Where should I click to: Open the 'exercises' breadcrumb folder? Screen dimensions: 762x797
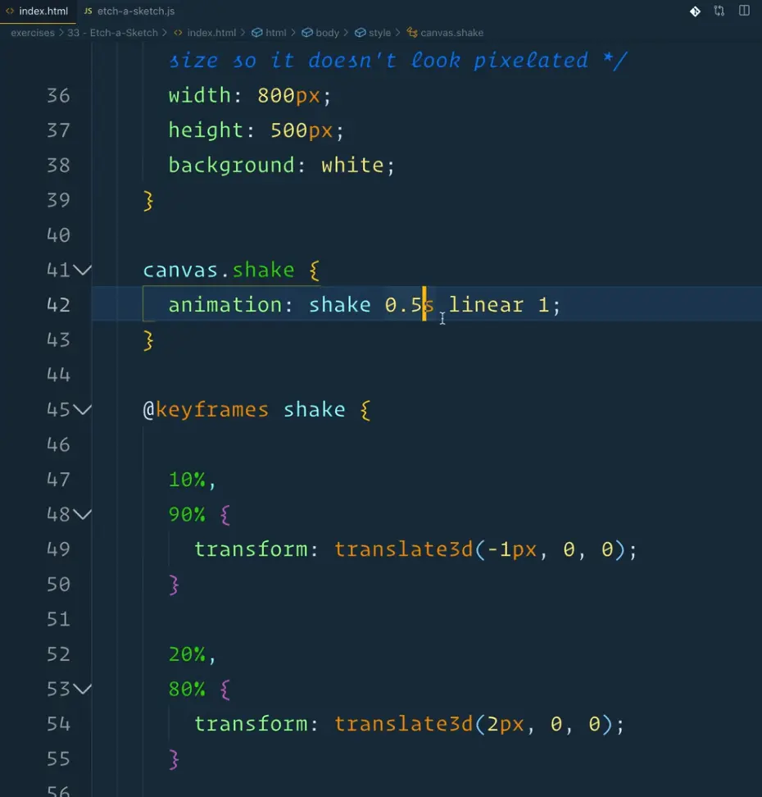[x=33, y=33]
